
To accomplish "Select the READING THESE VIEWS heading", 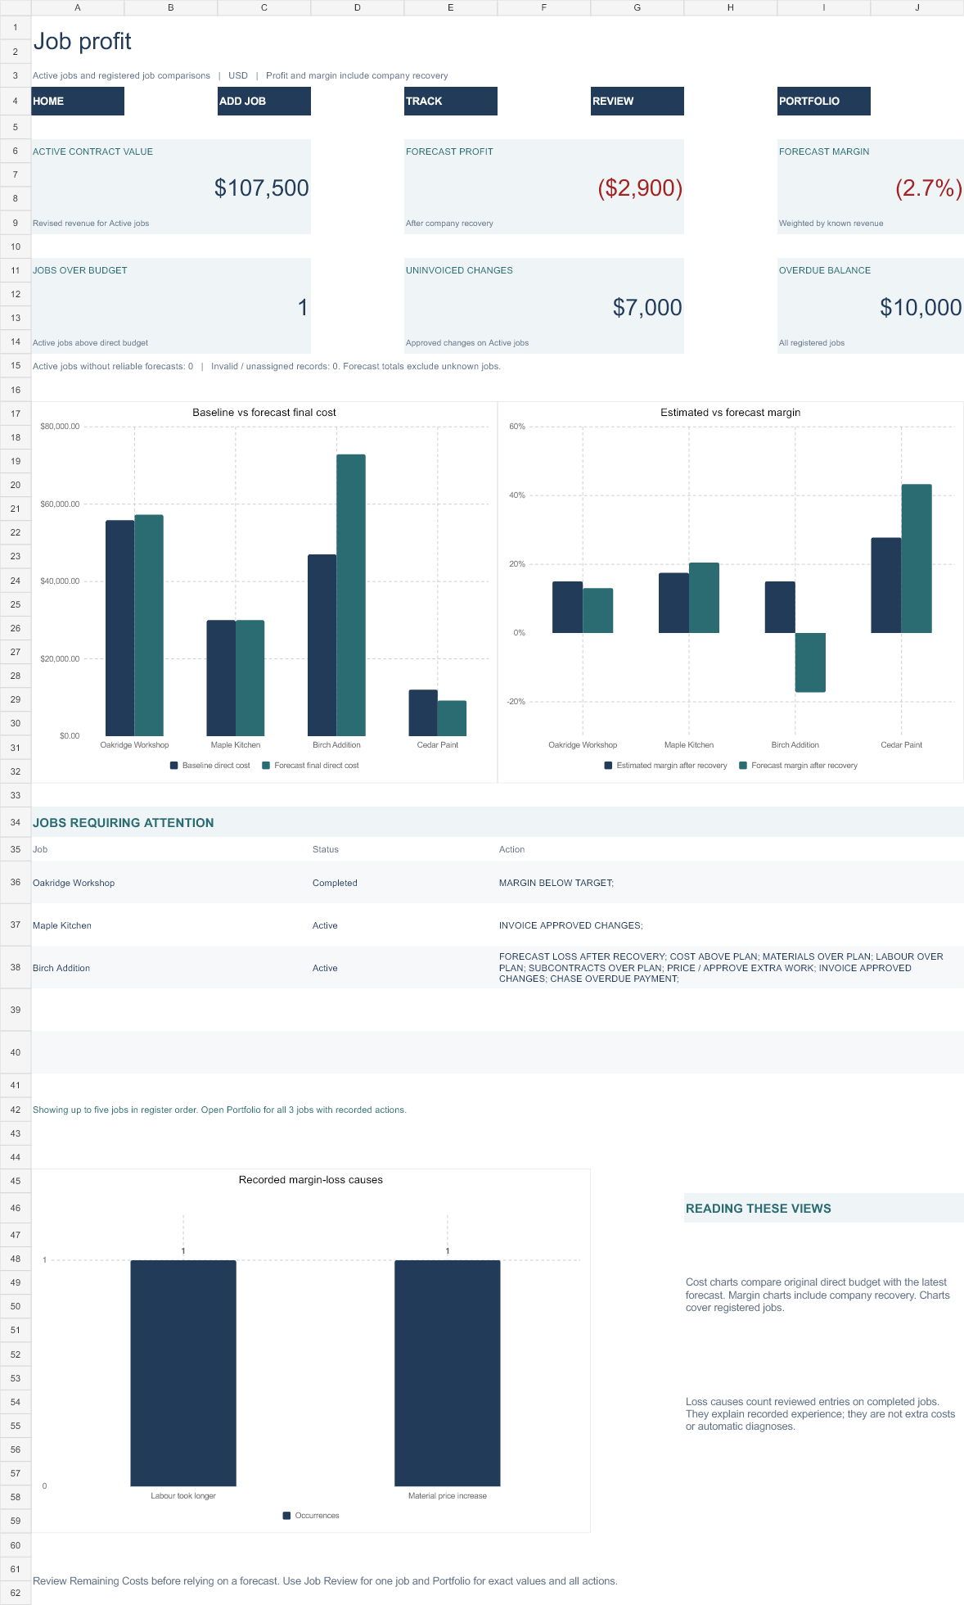I will (759, 1209).
